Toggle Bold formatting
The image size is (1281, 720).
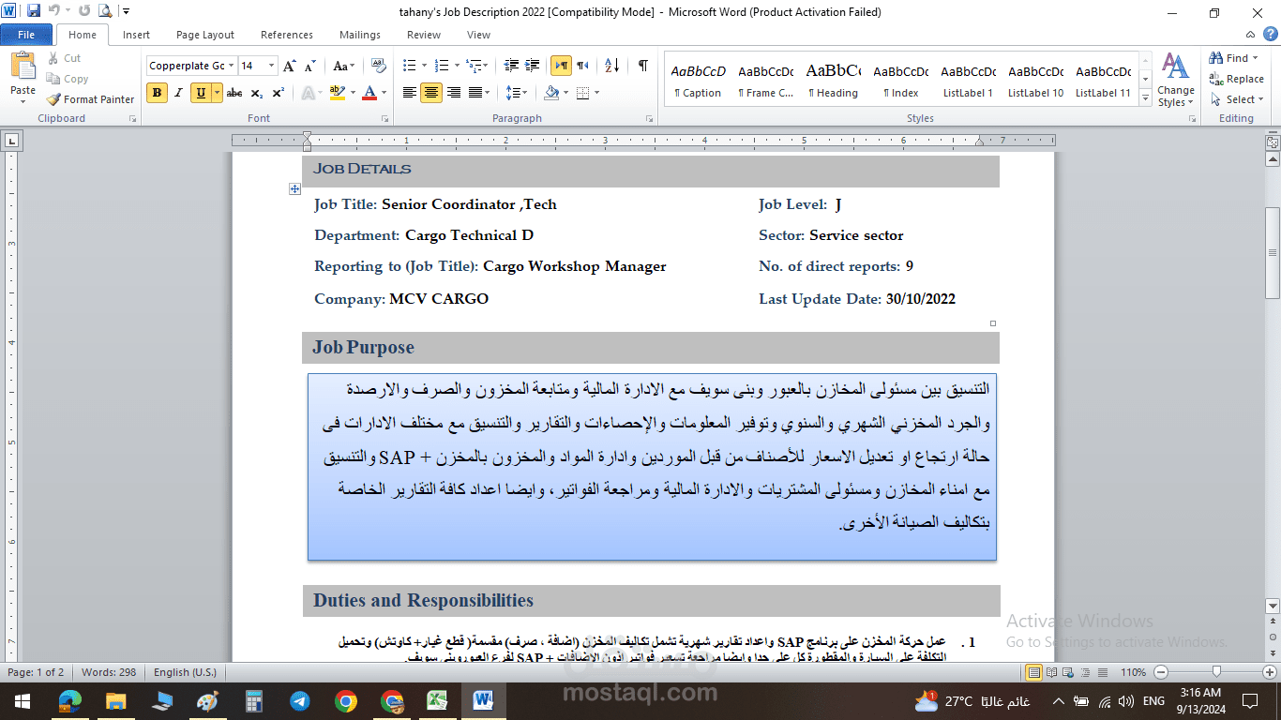pyautogui.click(x=157, y=93)
